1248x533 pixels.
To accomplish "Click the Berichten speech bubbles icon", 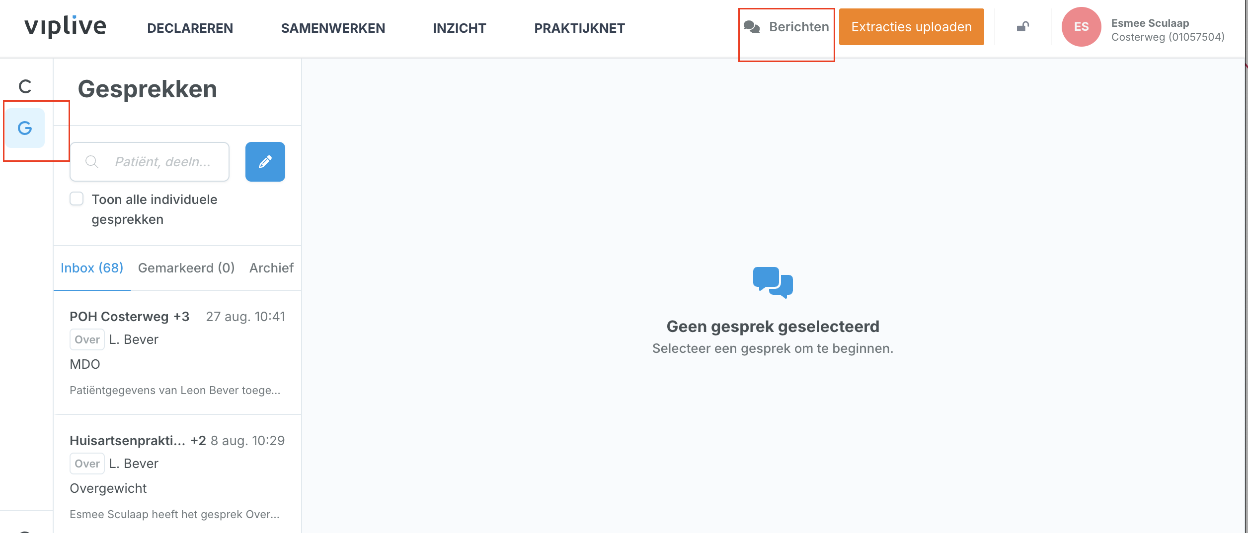I will [752, 27].
